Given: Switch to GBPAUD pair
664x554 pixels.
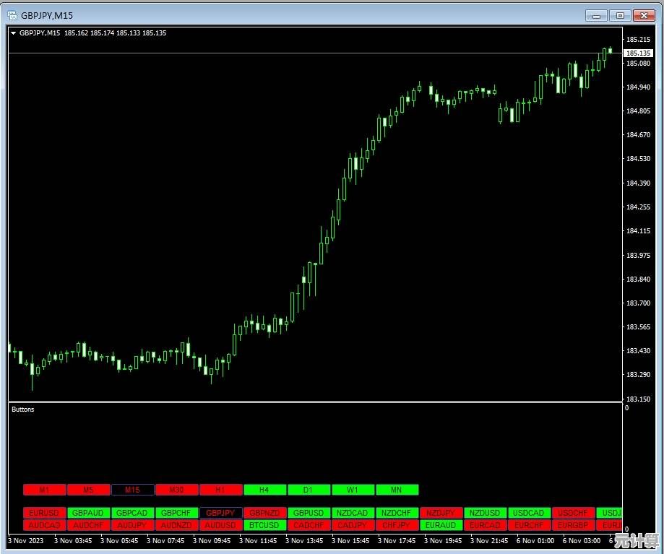Looking at the screenshot, I should click(x=88, y=513).
